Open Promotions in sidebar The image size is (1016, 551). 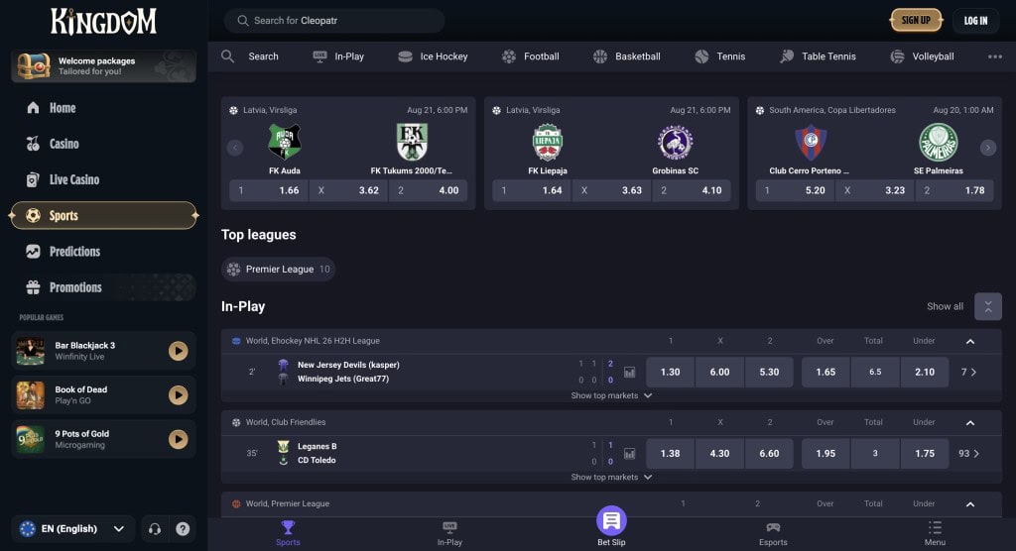(x=103, y=287)
